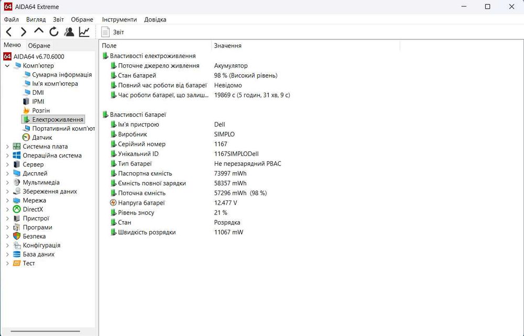Image resolution: width=524 pixels, height=336 pixels.
Task: Expand the Операційна система node
Action: click(x=7, y=155)
